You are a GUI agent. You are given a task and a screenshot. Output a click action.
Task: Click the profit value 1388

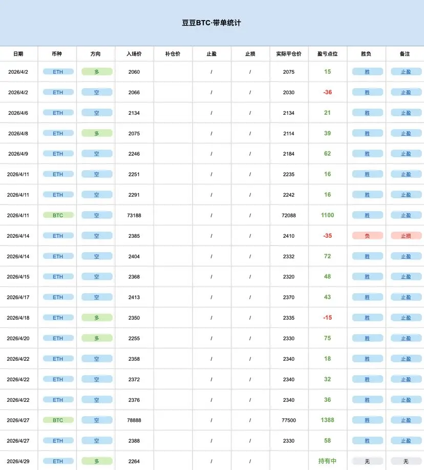(x=328, y=420)
